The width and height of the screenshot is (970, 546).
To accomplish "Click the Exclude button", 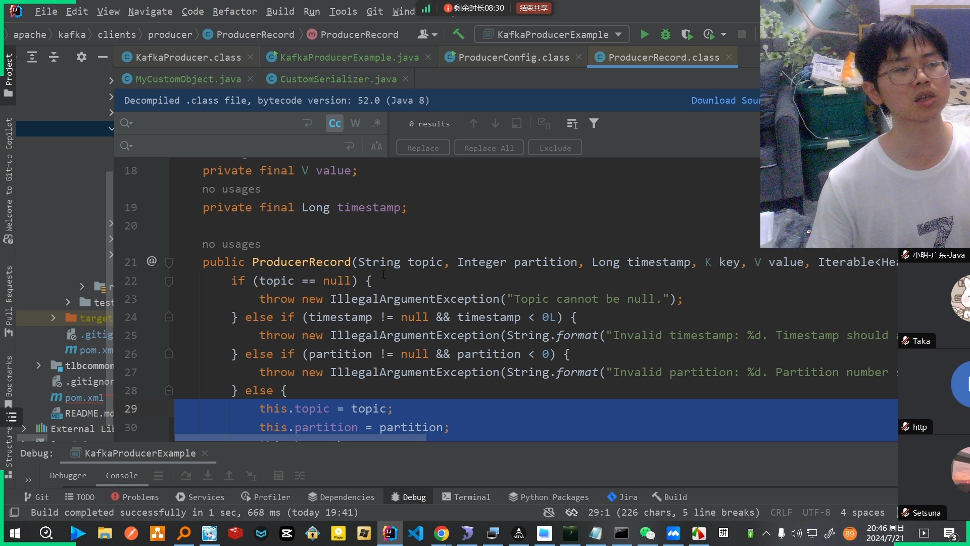I will pos(555,148).
